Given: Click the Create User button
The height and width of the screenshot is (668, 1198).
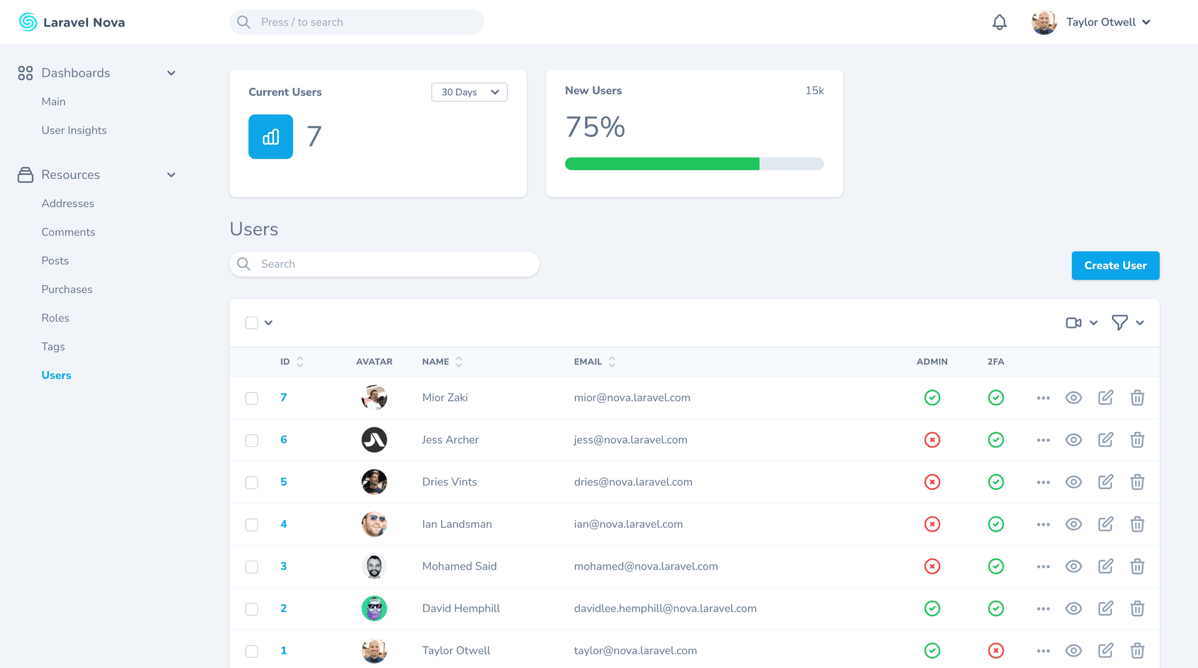Looking at the screenshot, I should coord(1115,265).
